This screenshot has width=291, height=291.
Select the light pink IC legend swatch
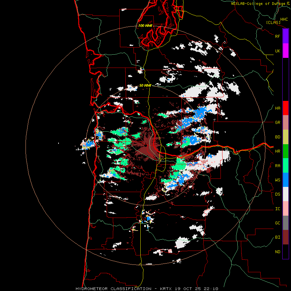(286, 209)
